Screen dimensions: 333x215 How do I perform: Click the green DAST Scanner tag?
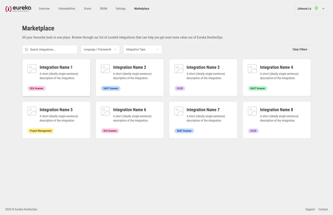257,88
